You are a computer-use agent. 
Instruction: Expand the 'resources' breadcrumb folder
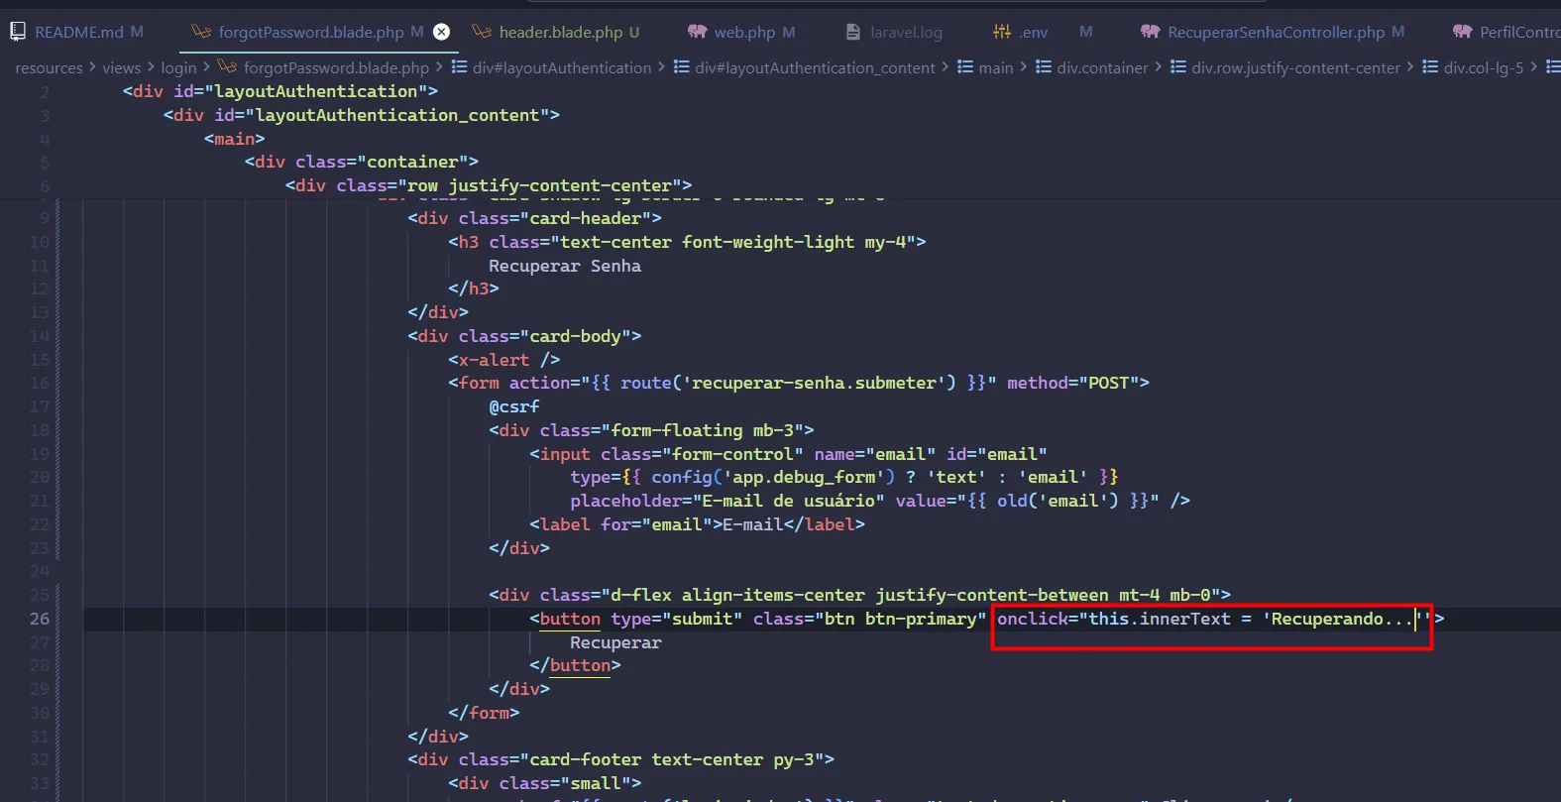(49, 67)
